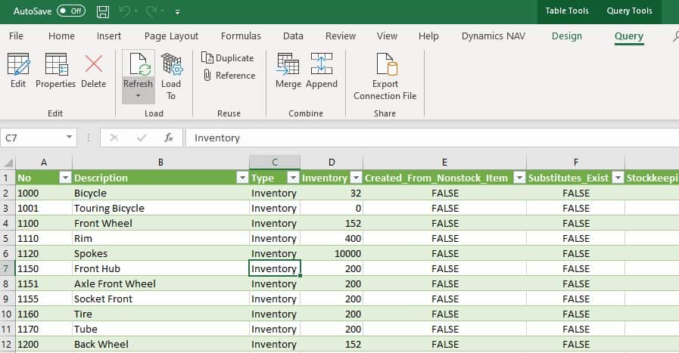
Task: Click the Reference button
Action: click(229, 76)
